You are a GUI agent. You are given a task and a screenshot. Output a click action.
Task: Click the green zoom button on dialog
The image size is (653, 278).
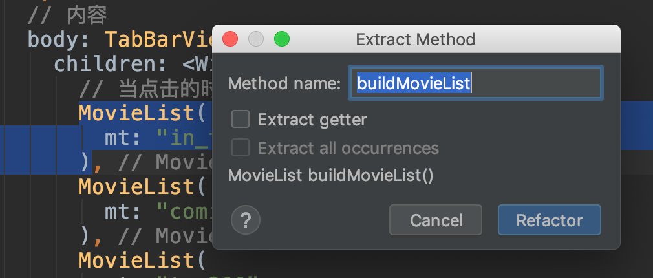(282, 39)
